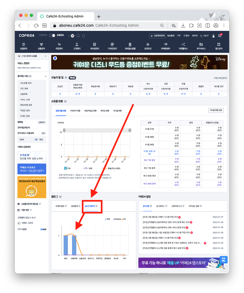Select the 실시간 접속자 tab
The width and height of the screenshot is (244, 293).
coord(90,206)
